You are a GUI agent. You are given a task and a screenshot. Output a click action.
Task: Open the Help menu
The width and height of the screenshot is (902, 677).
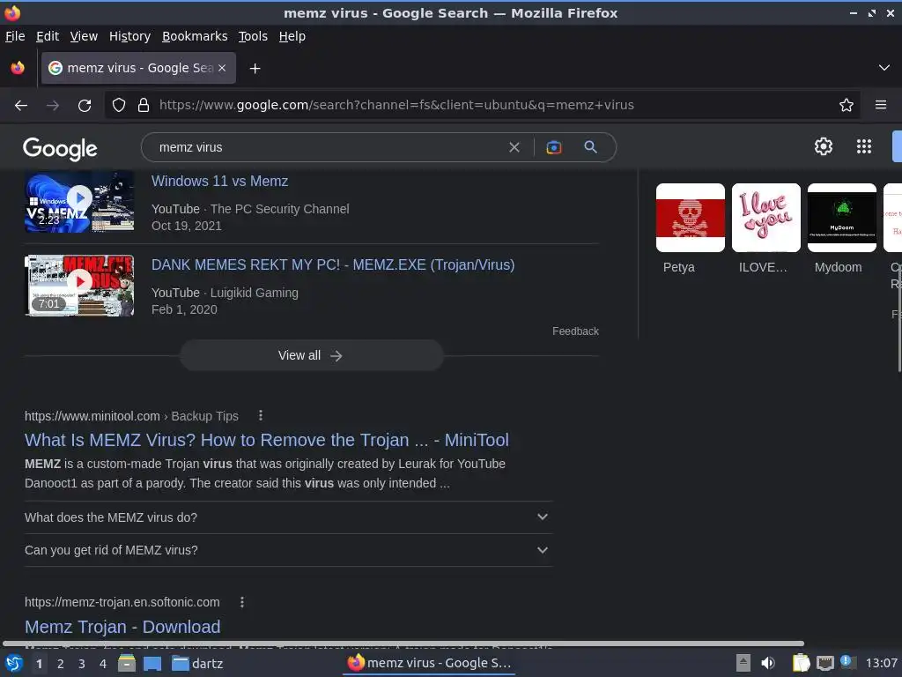292,36
